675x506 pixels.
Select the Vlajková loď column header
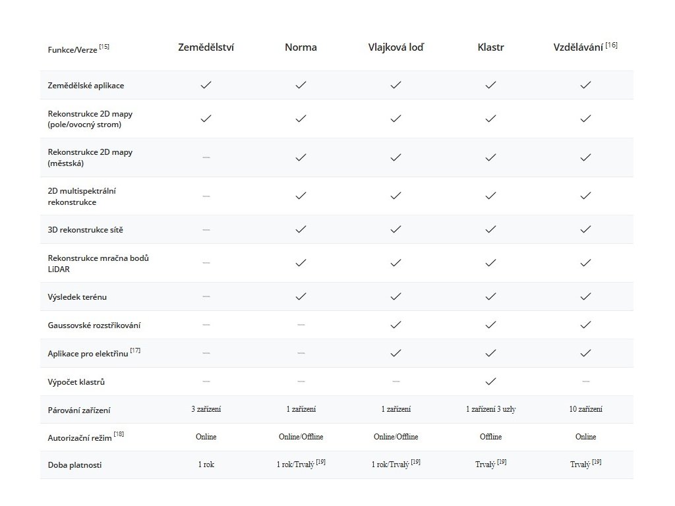[x=396, y=47]
